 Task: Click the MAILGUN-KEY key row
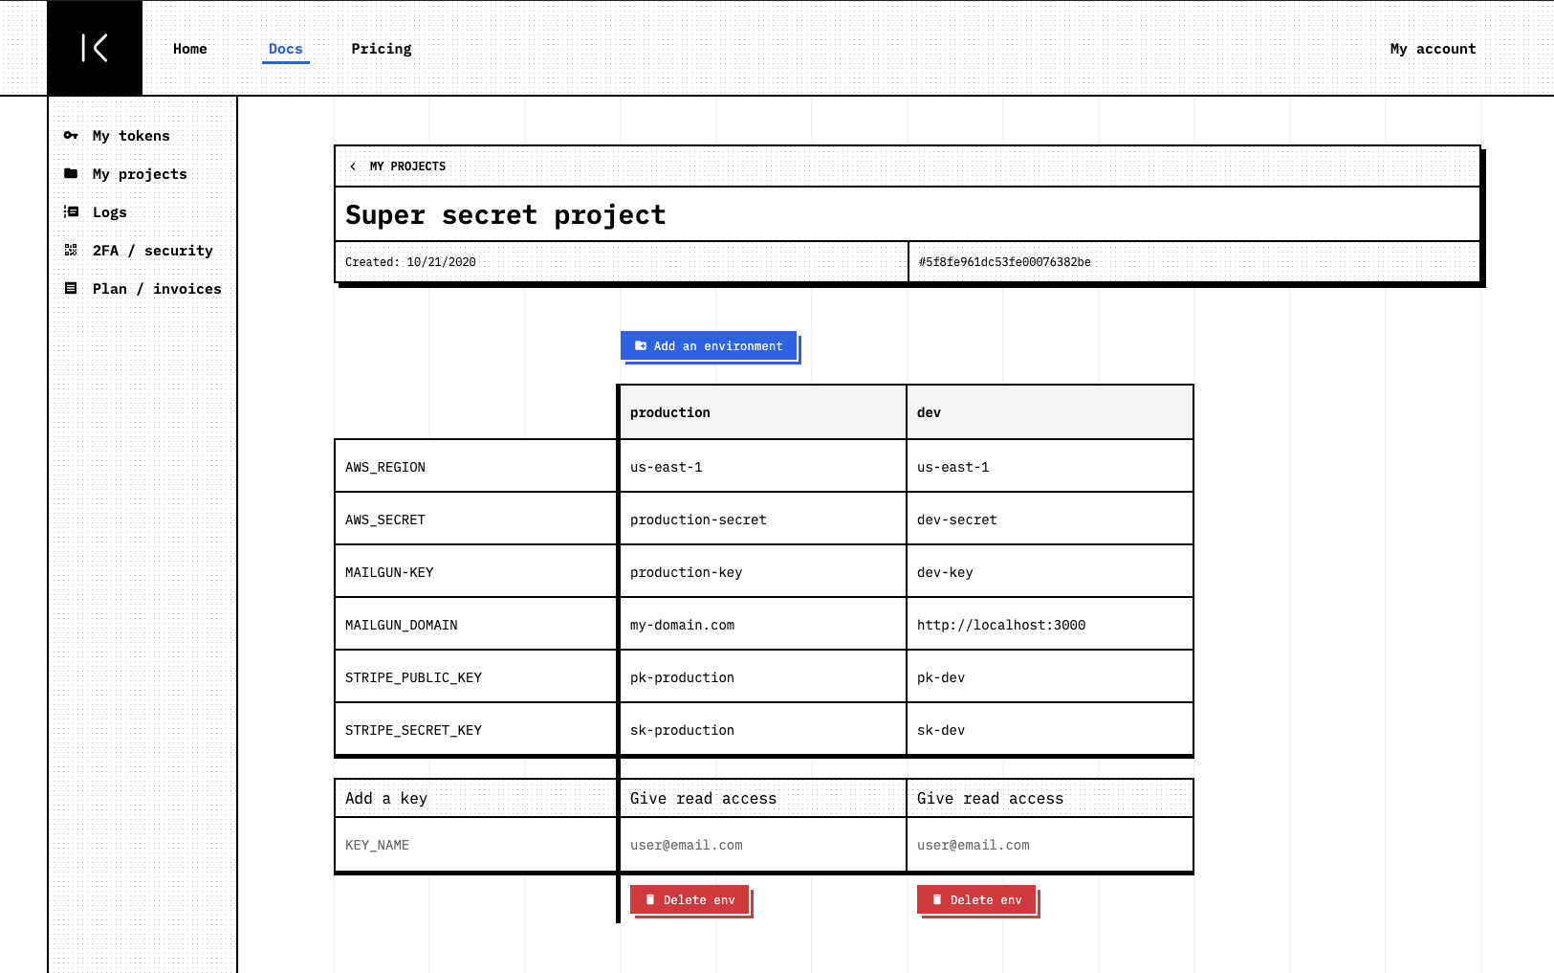click(x=475, y=572)
